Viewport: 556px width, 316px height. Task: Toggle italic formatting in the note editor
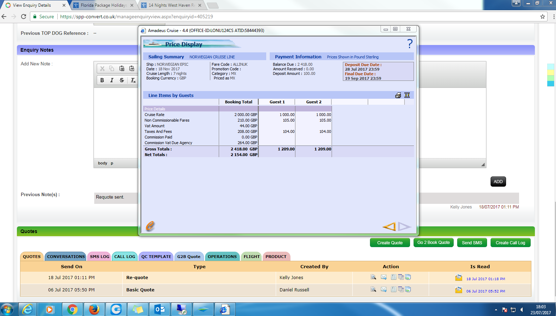(112, 80)
